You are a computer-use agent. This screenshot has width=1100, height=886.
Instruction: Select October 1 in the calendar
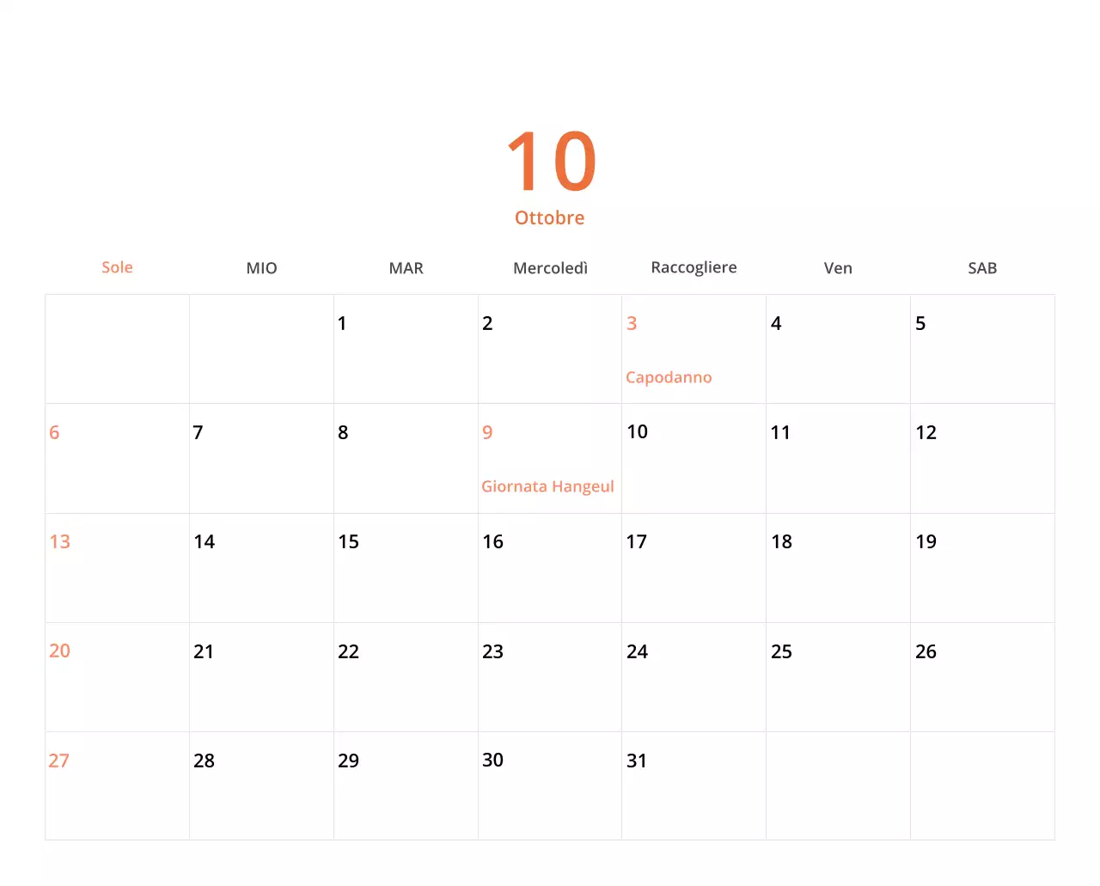[x=342, y=323]
